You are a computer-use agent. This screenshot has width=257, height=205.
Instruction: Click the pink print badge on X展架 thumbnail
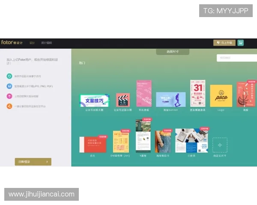tap(147, 119)
